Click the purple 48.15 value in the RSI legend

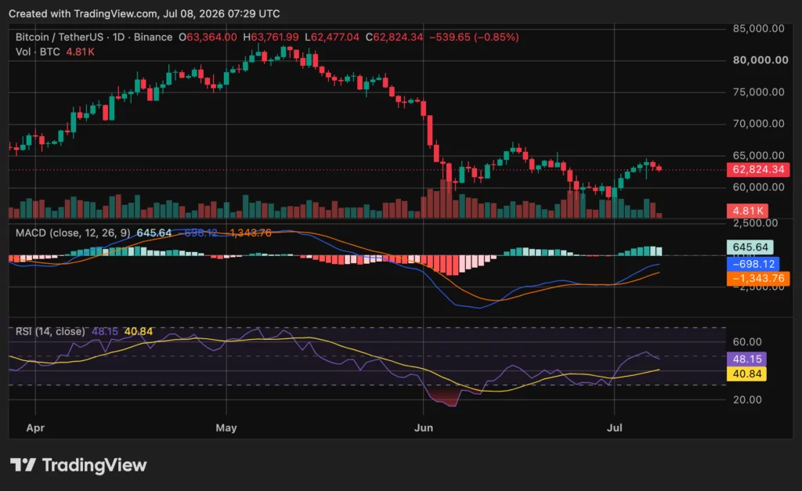[105, 331]
